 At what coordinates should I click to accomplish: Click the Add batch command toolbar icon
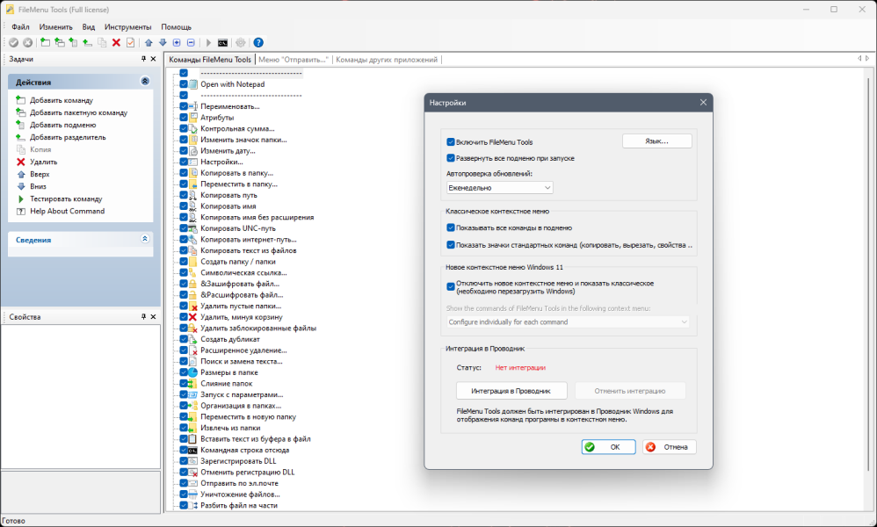[x=59, y=42]
